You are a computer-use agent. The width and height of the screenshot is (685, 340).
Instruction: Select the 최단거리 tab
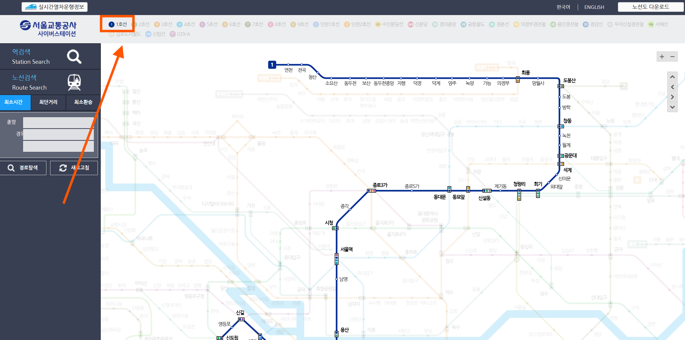pos(48,102)
